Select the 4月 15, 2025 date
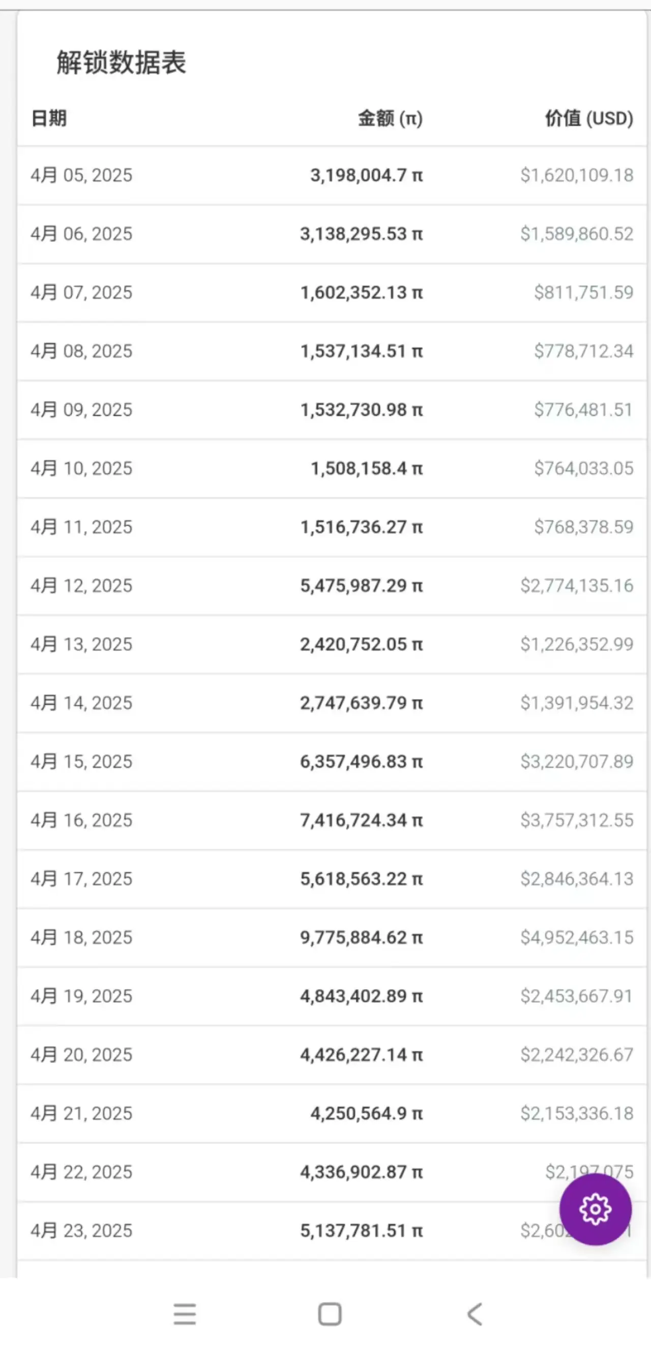Image resolution: width=651 pixels, height=1353 pixels. coord(81,762)
